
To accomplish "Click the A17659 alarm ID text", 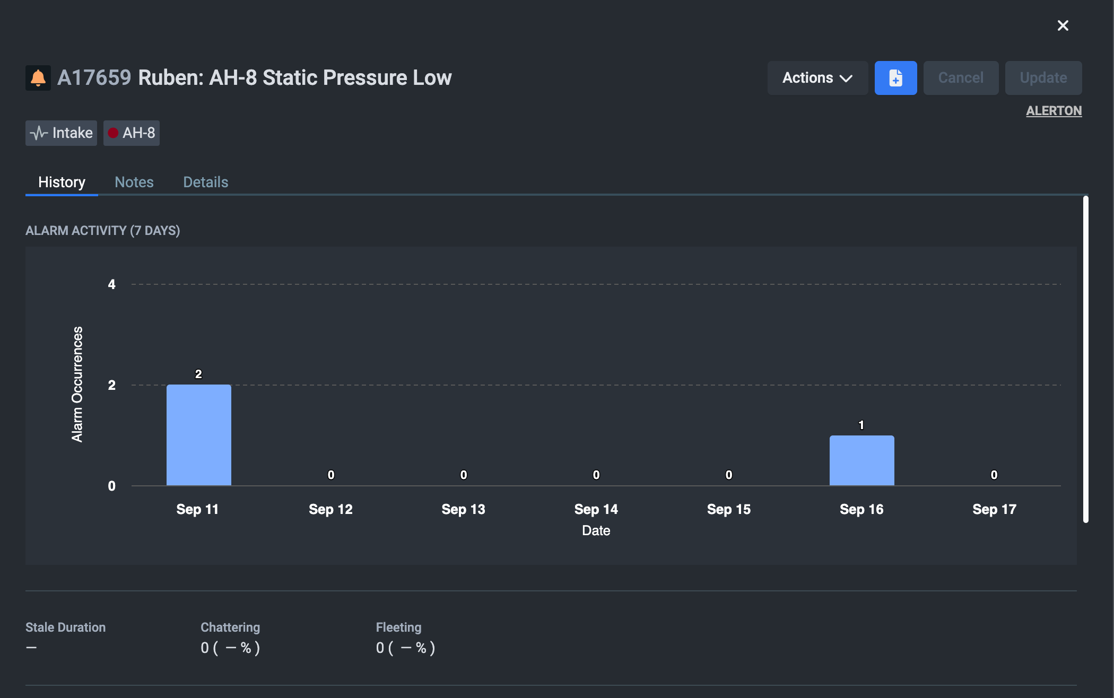I will tap(94, 78).
